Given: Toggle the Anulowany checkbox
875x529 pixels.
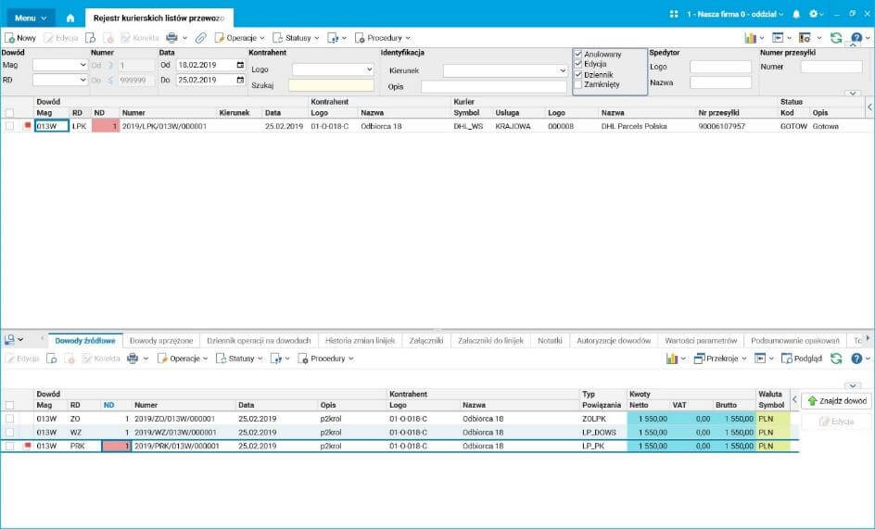Looking at the screenshot, I should [578, 54].
